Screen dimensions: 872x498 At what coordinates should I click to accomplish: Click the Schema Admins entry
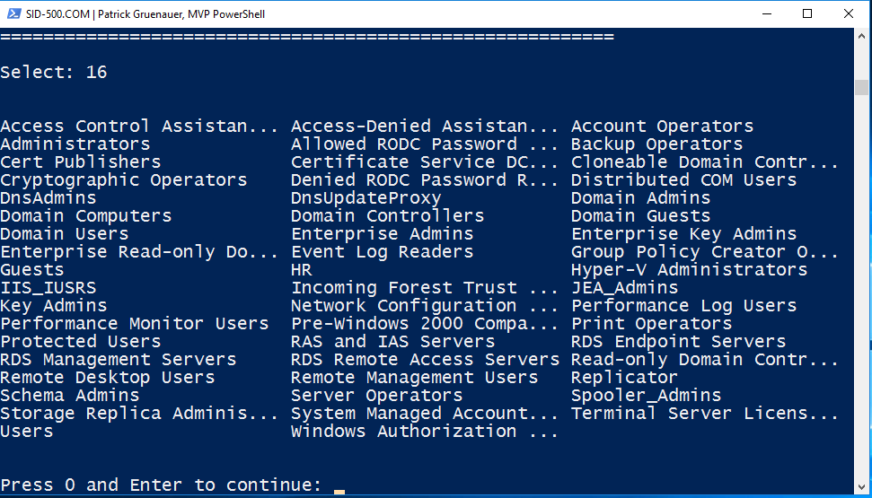point(70,396)
